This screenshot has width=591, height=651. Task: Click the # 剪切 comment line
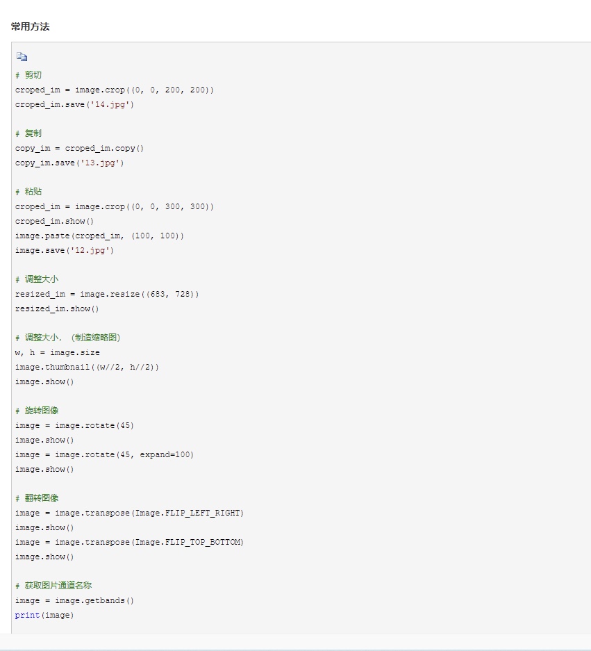[28, 75]
